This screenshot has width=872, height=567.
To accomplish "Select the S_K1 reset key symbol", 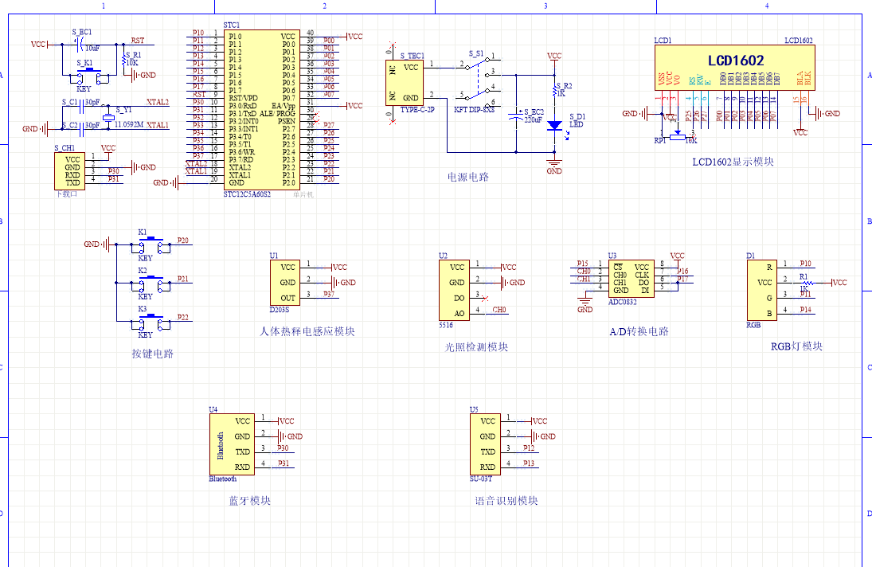I will (84, 74).
